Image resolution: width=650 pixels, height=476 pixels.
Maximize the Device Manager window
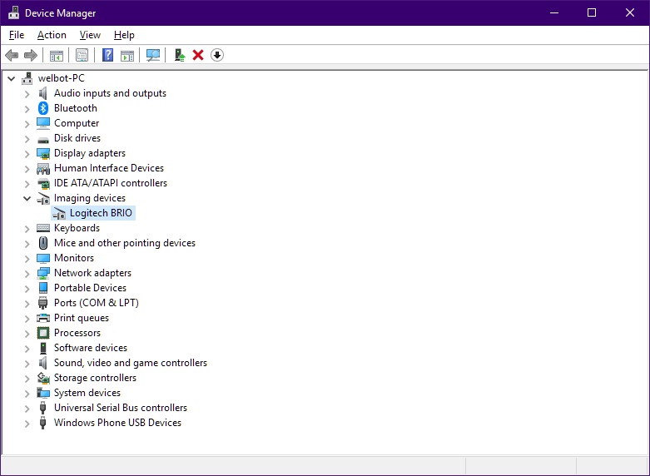pos(592,12)
